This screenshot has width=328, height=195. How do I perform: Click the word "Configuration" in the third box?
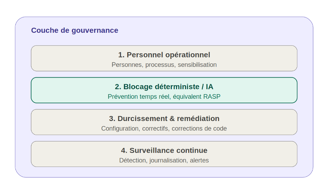click(120, 128)
